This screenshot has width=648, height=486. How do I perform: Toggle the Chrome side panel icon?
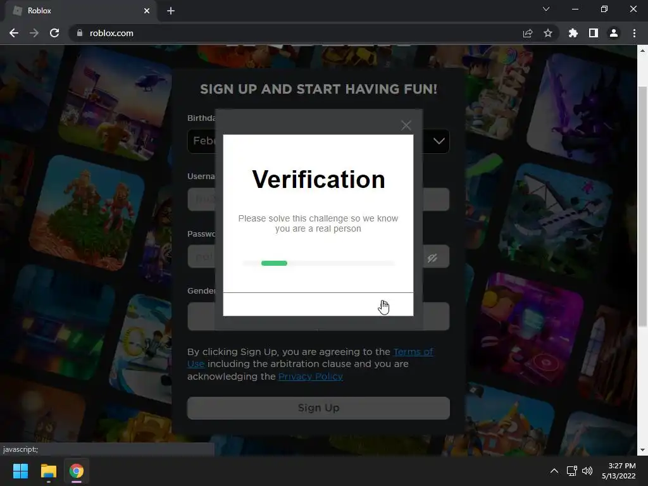pos(594,33)
